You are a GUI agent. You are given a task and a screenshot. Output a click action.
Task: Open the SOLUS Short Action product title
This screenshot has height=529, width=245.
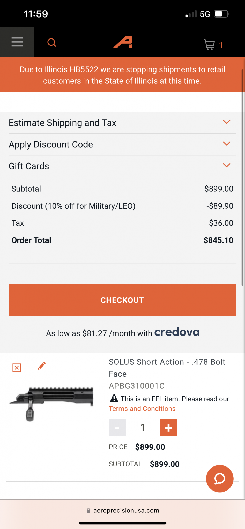tap(167, 368)
